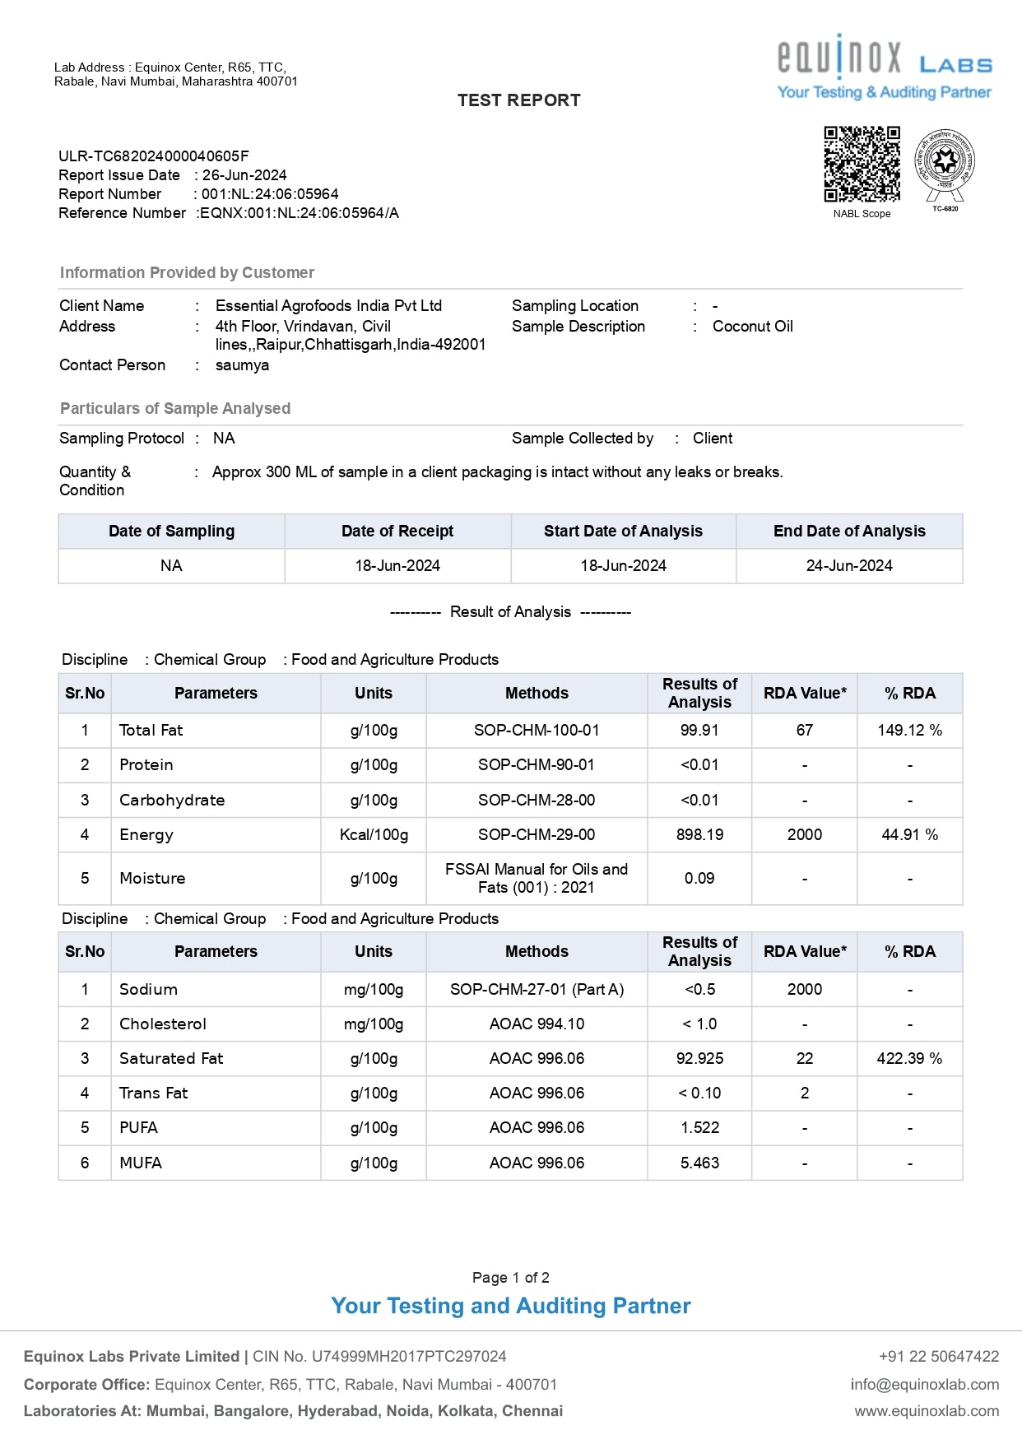Click the Equinox Labs logo
The image size is (1022, 1444).
[884, 67]
